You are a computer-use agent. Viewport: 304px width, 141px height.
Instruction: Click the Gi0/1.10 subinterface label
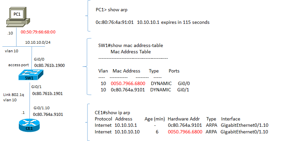click(x=42, y=108)
